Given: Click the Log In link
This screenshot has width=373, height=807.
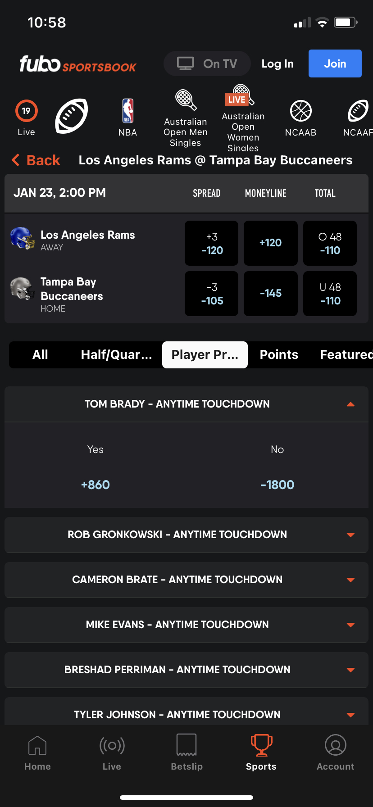Looking at the screenshot, I should click(x=277, y=64).
